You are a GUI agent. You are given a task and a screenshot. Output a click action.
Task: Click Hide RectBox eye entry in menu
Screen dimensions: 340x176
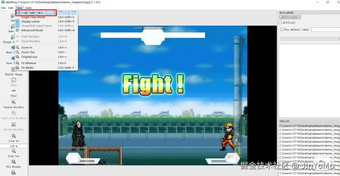pos(47,37)
